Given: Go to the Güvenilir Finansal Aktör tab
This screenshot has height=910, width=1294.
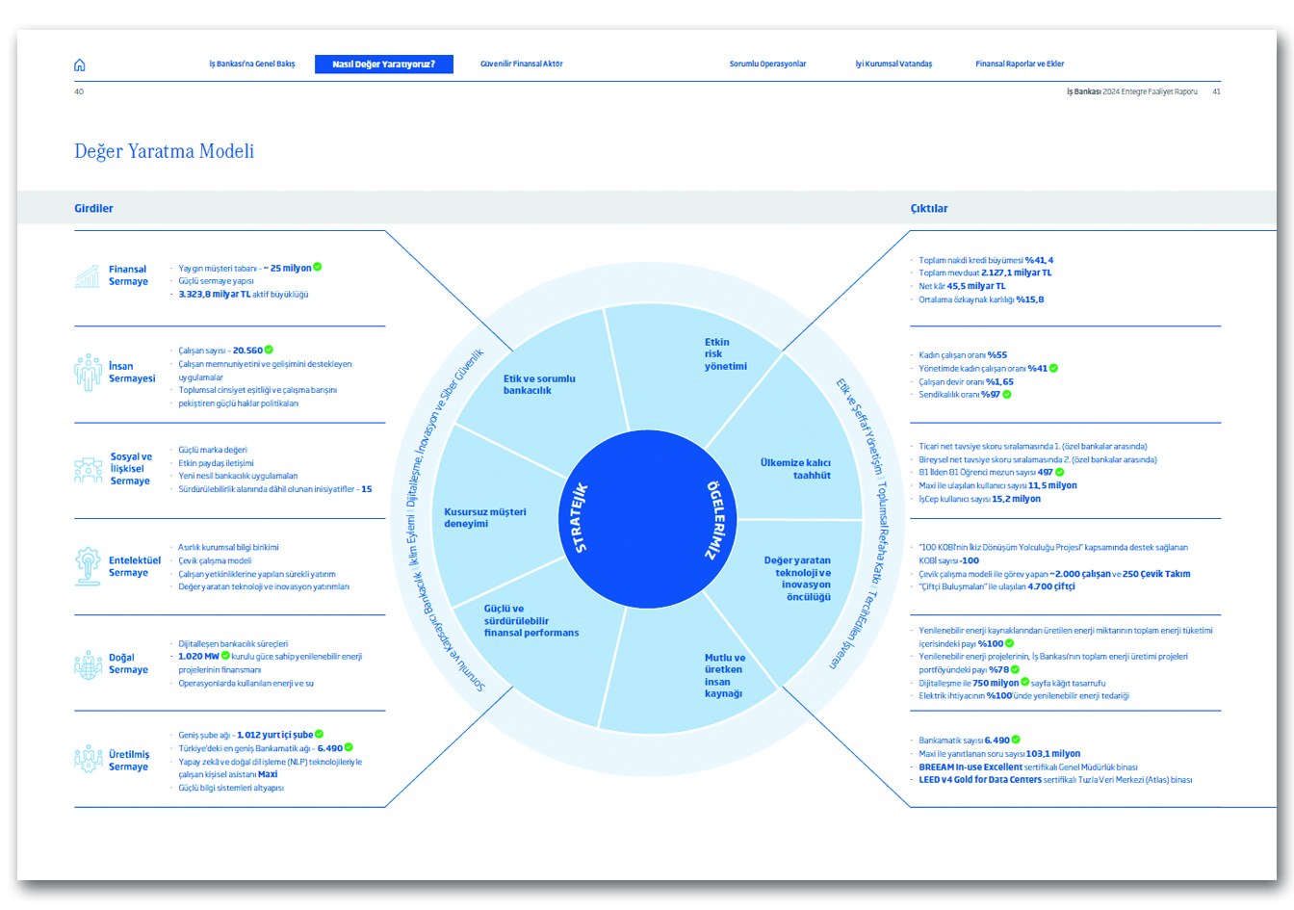Looking at the screenshot, I should coord(522,65).
